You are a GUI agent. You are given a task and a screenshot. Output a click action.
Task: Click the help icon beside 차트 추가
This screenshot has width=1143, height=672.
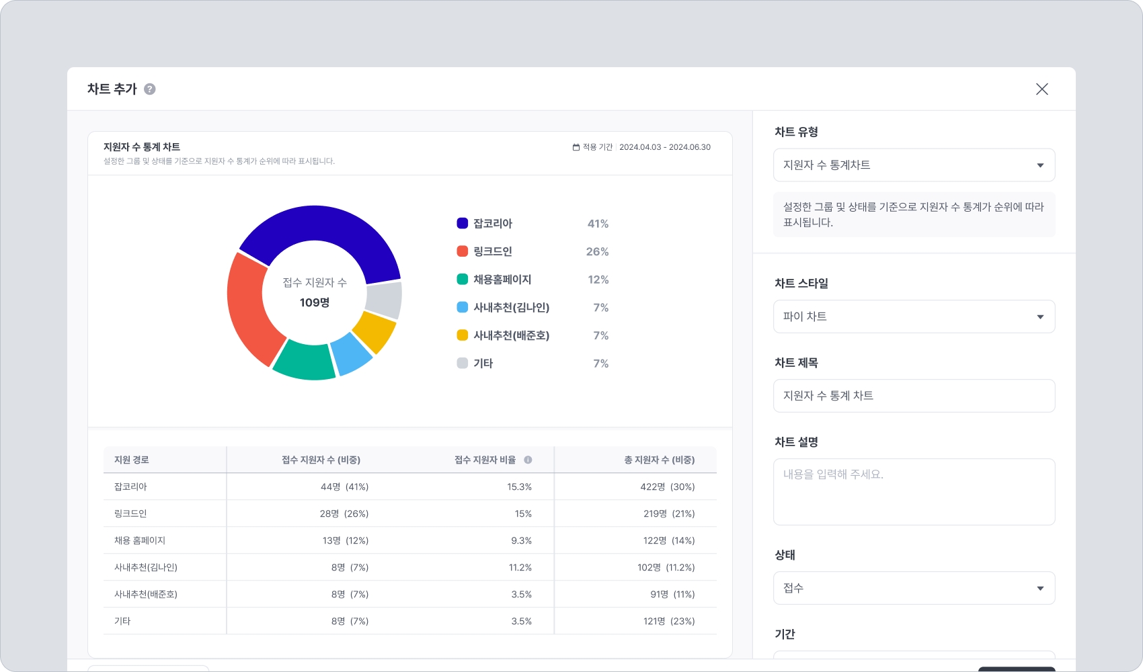tap(150, 89)
